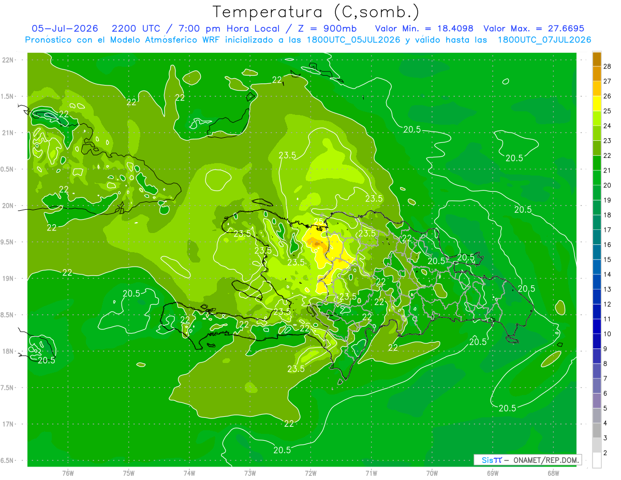
Task: Click the "74W" longitude axis label
Action: point(189,473)
